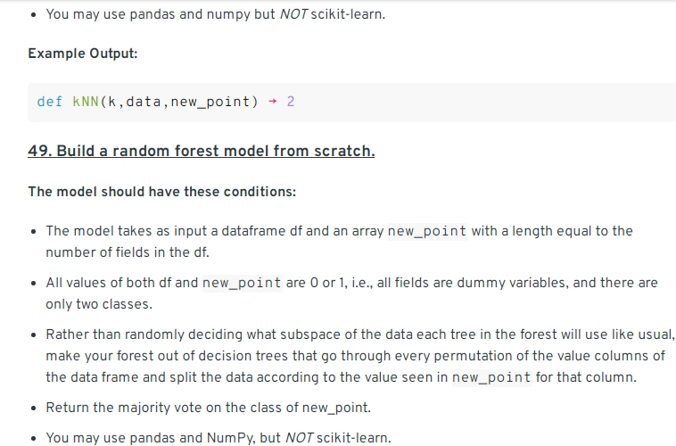
Task: Click italic NOT in the top numpy bullet
Action: pos(293,14)
